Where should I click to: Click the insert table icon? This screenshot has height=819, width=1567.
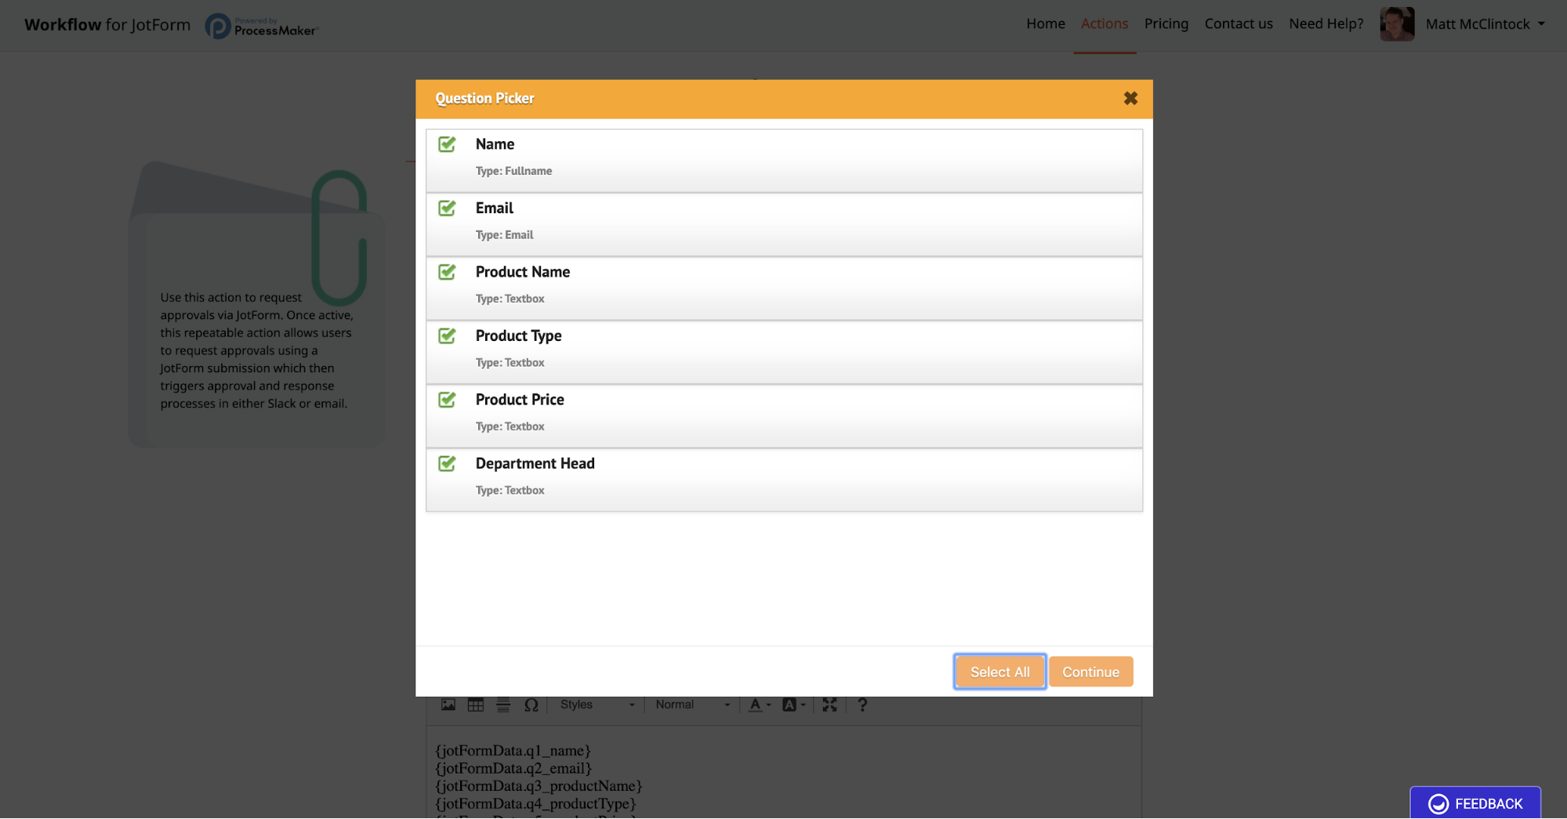(x=476, y=705)
